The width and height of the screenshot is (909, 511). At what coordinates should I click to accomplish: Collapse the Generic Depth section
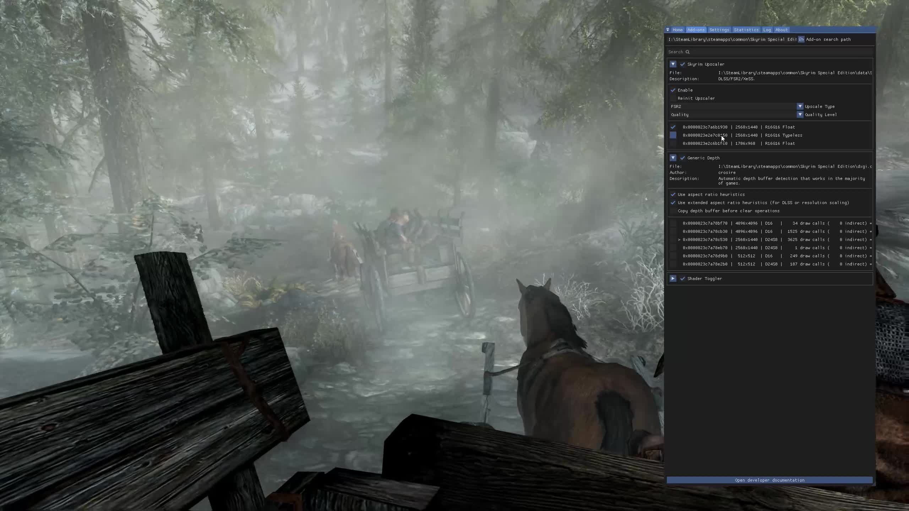[674, 158]
